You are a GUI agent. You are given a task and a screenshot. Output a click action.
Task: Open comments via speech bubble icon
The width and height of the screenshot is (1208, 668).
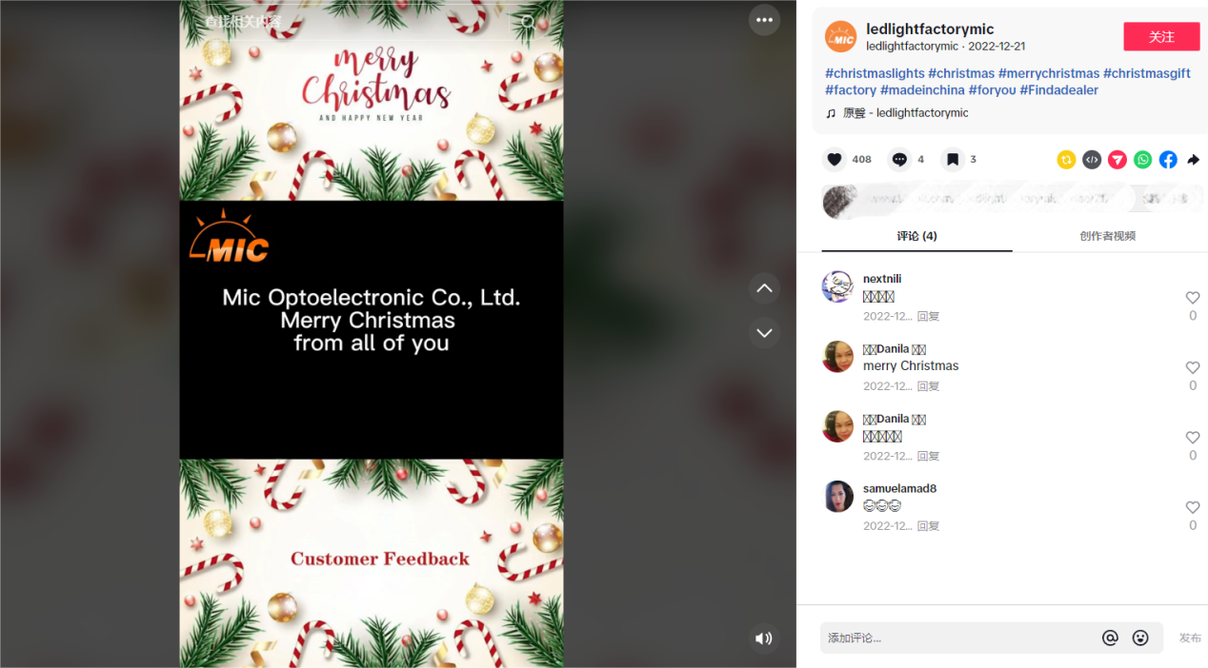pyautogui.click(x=899, y=160)
